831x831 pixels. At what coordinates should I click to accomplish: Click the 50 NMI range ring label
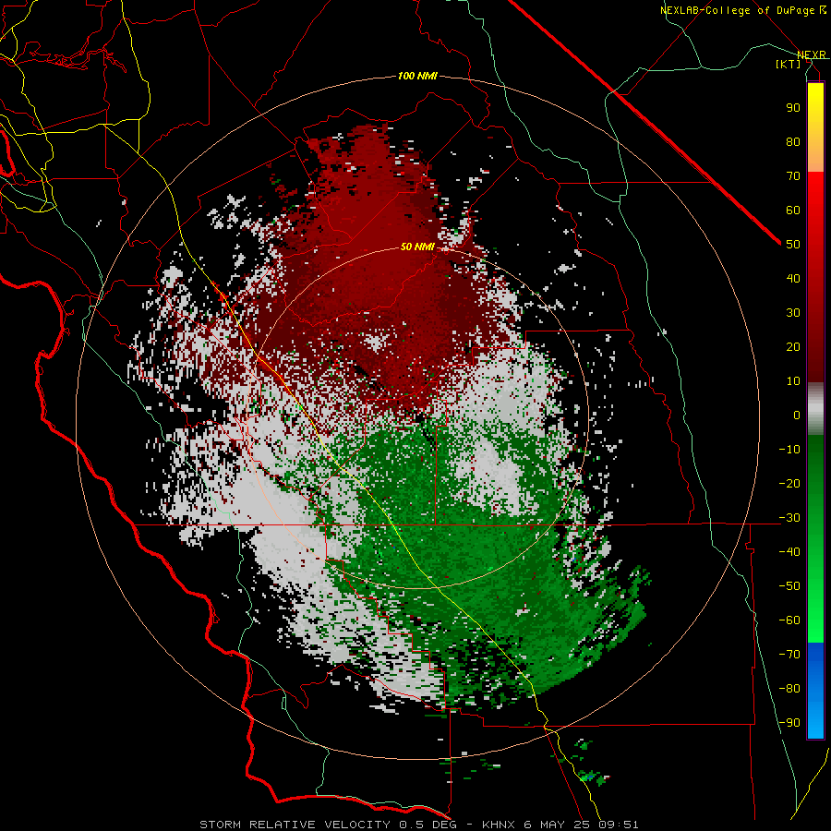[417, 247]
